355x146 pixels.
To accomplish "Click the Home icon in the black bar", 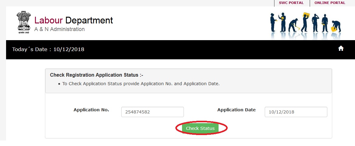I will click(341, 48).
